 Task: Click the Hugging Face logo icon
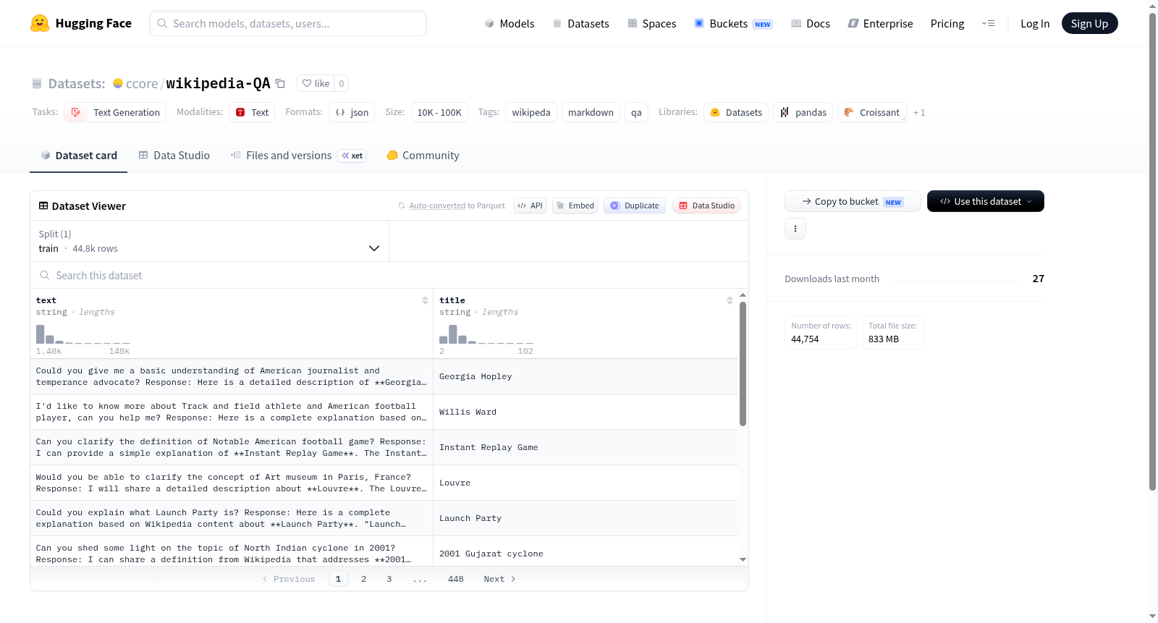point(40,23)
